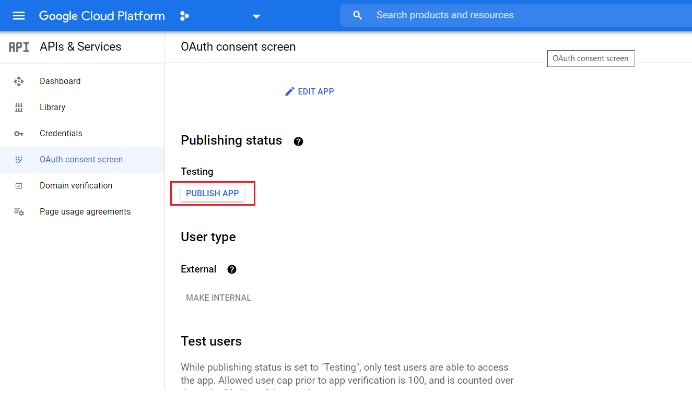Open help for Publishing status
Viewport: 692px width, 403px height.
click(x=298, y=141)
